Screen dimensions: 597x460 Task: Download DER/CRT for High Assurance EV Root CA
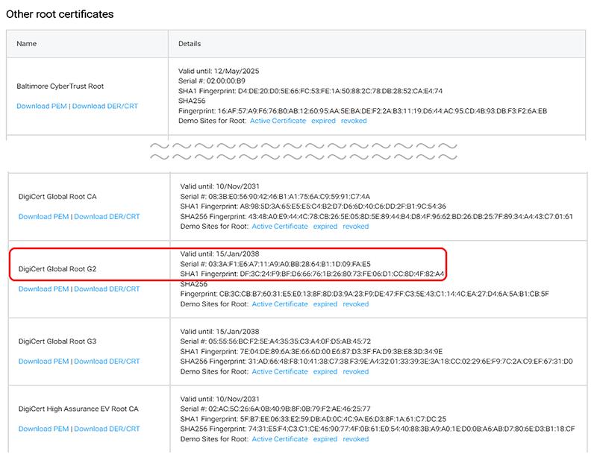click(x=107, y=429)
